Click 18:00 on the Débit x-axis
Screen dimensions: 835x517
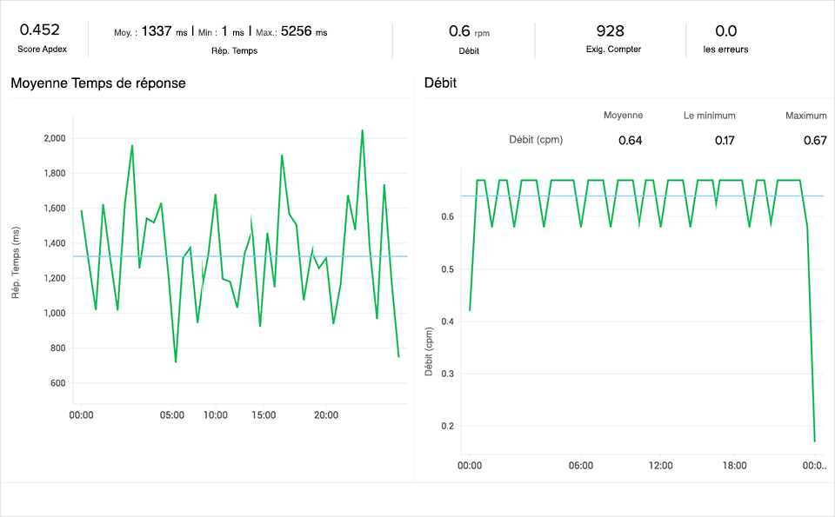click(735, 466)
